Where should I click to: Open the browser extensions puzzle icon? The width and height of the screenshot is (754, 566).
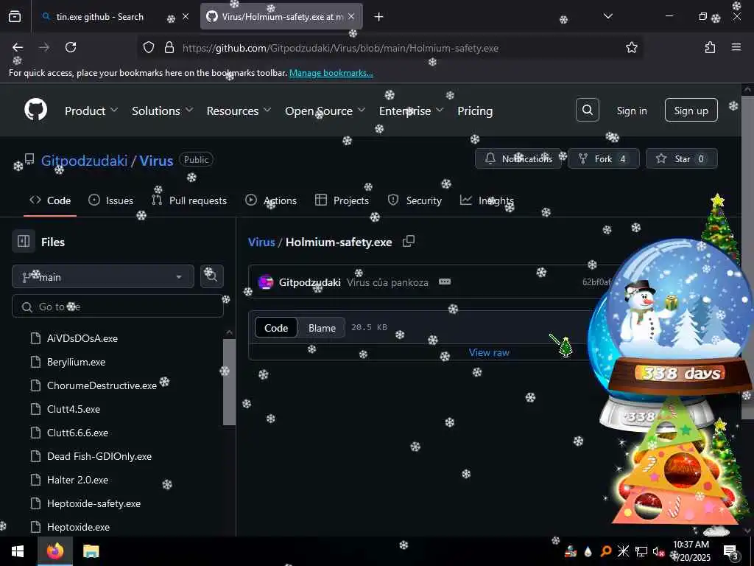pos(710,47)
